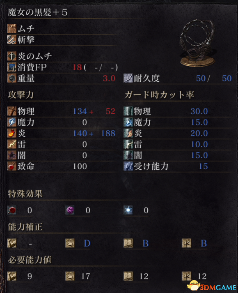This screenshot has height=293, width=238.
Task: Select the dexterity scaling D icon
Action: click(x=70, y=243)
